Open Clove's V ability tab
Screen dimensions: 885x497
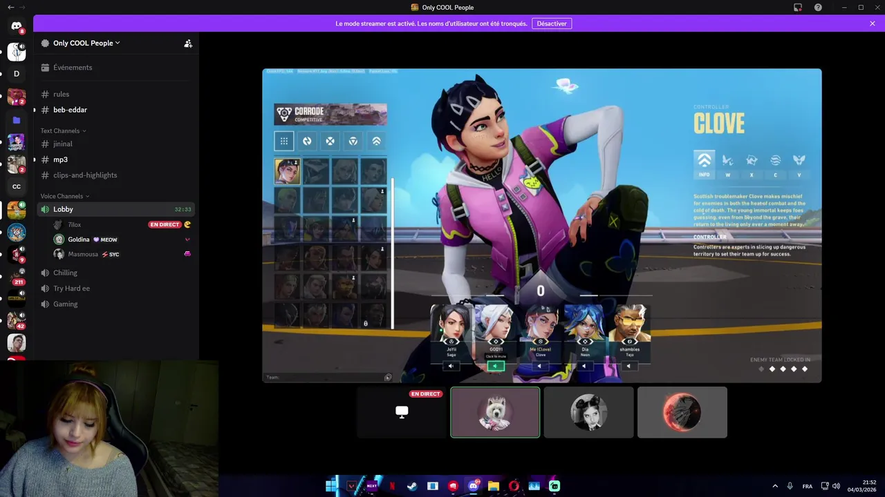[799, 164]
